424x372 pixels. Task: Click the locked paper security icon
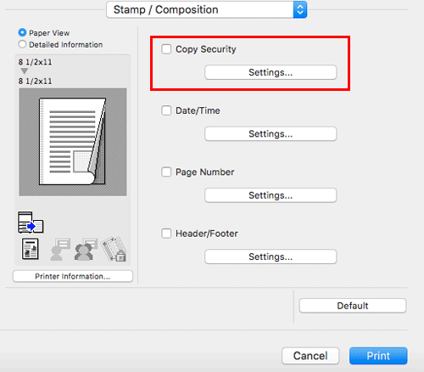(x=114, y=249)
